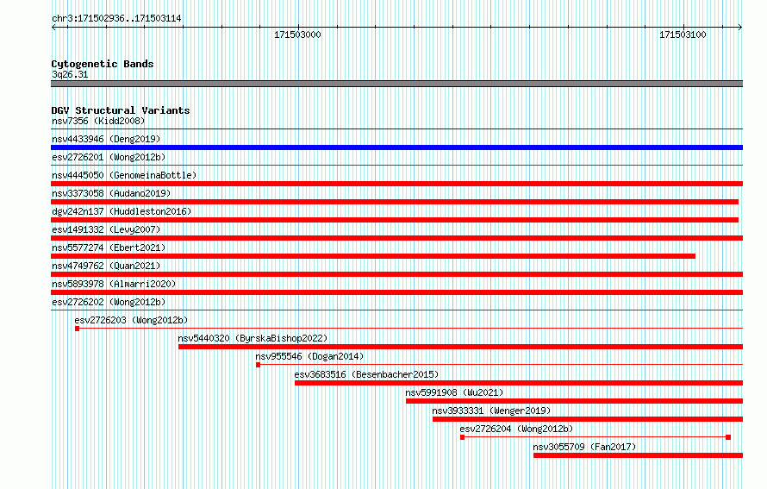Select the red bar under nsv5440320 (ByrskaBishop2022)
The image size is (767, 489).
click(x=461, y=347)
